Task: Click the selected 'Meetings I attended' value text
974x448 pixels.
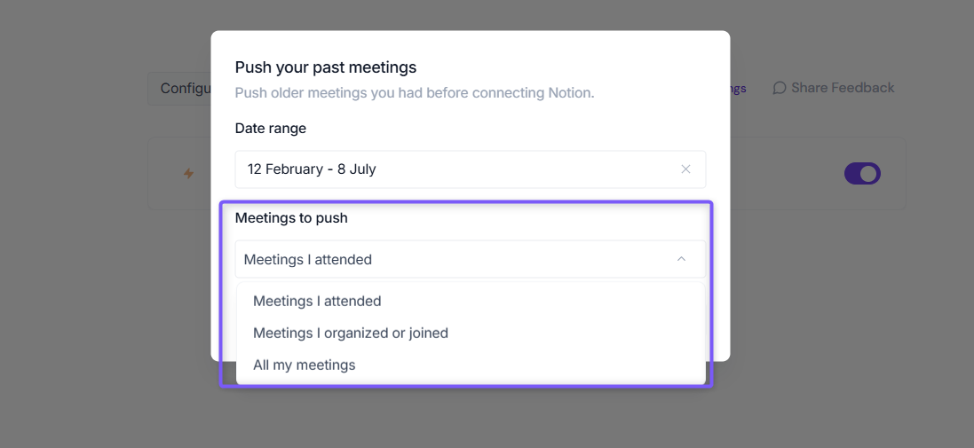Action: click(x=307, y=259)
